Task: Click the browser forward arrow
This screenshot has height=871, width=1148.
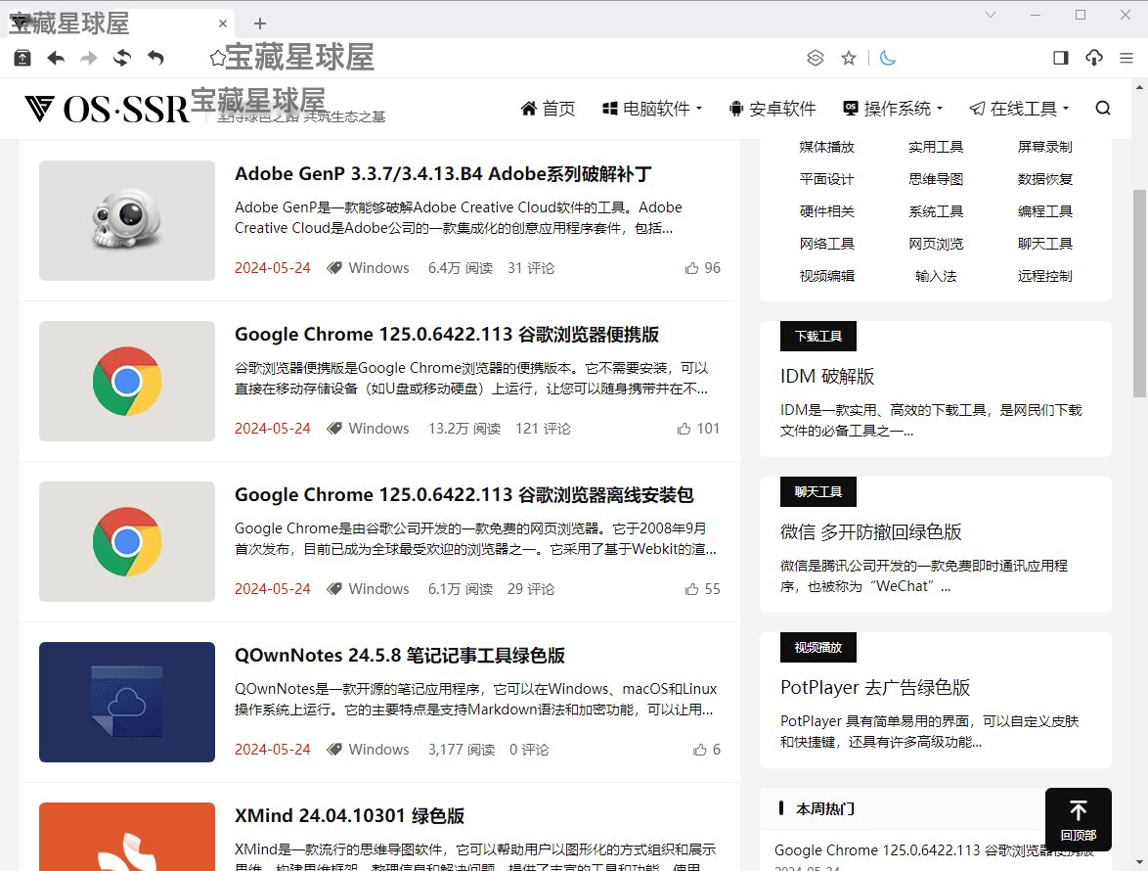Action: point(89,58)
